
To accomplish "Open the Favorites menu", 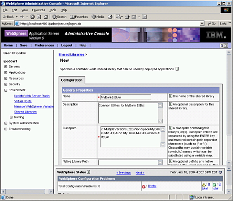I will 38,10.
